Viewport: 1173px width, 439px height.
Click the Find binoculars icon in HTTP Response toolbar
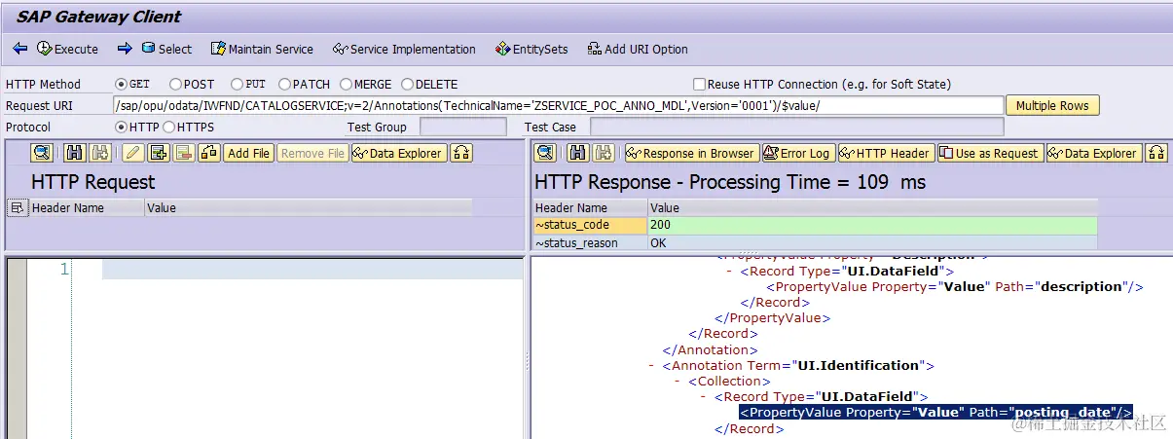pyautogui.click(x=577, y=153)
